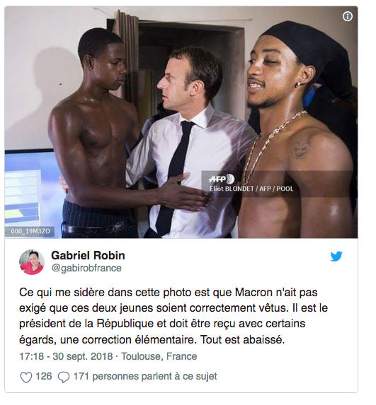Screen dimensions: 376x405
Task: Click the reply speech bubble icon
Action: pos(64,377)
